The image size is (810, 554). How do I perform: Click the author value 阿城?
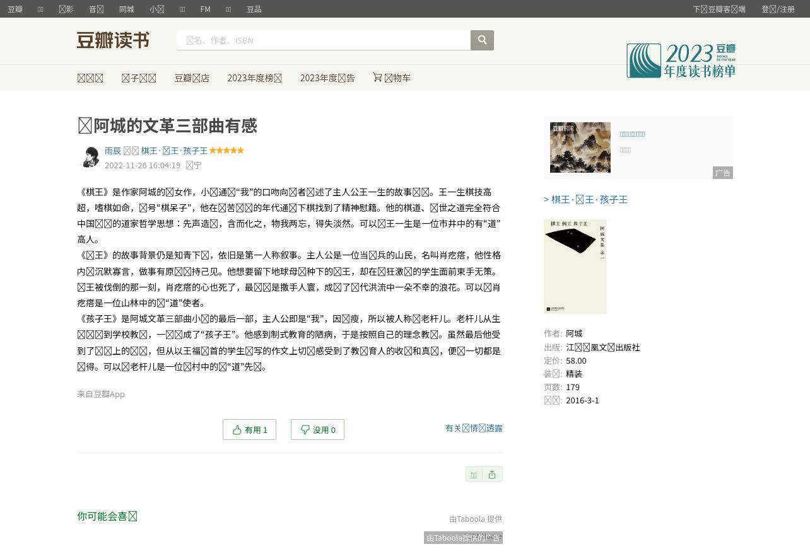(x=574, y=333)
